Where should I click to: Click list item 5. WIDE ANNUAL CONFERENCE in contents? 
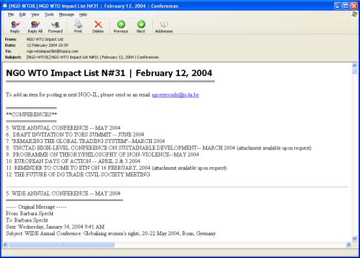63,127
